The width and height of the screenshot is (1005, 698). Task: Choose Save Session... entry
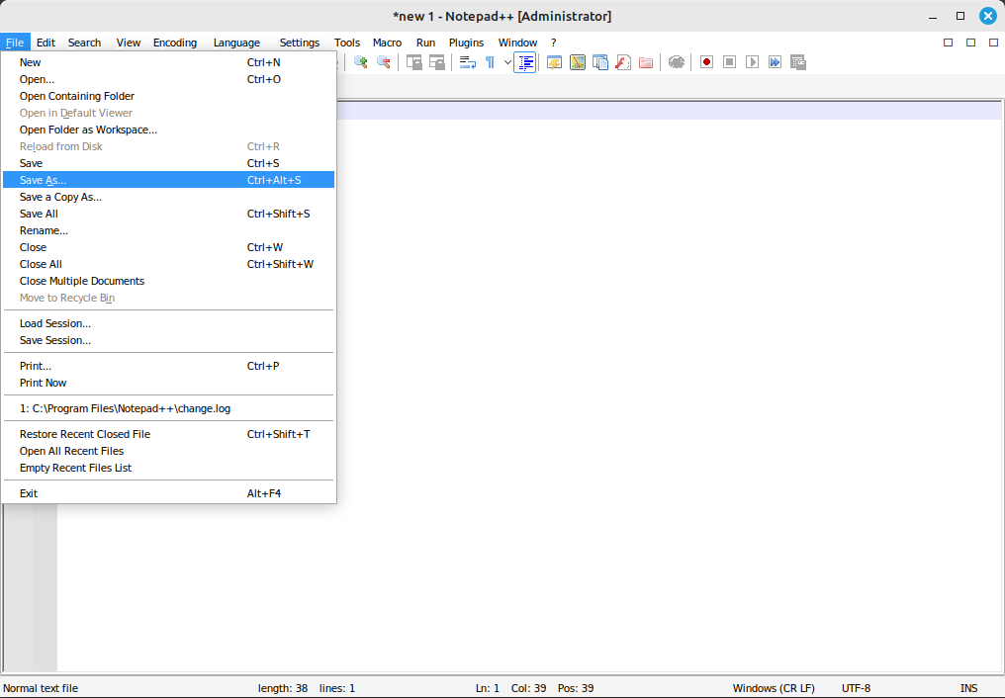pos(168,340)
